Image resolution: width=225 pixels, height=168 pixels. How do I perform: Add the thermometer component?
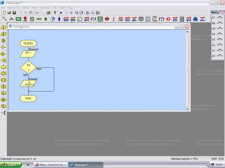tap(114, 19)
